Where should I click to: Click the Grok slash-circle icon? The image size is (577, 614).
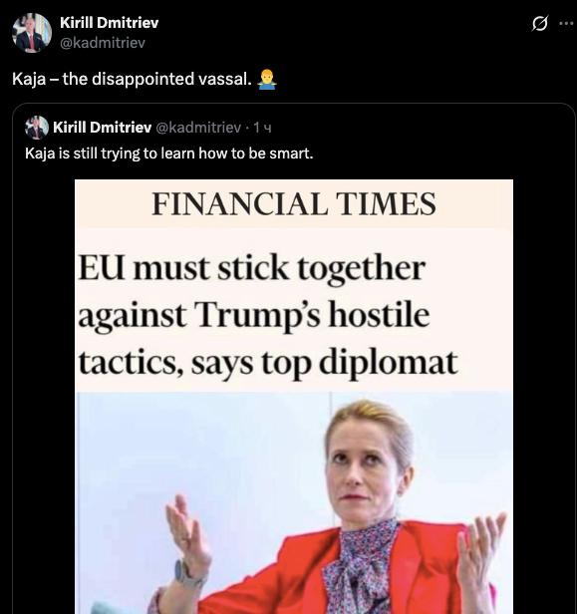coord(540,24)
